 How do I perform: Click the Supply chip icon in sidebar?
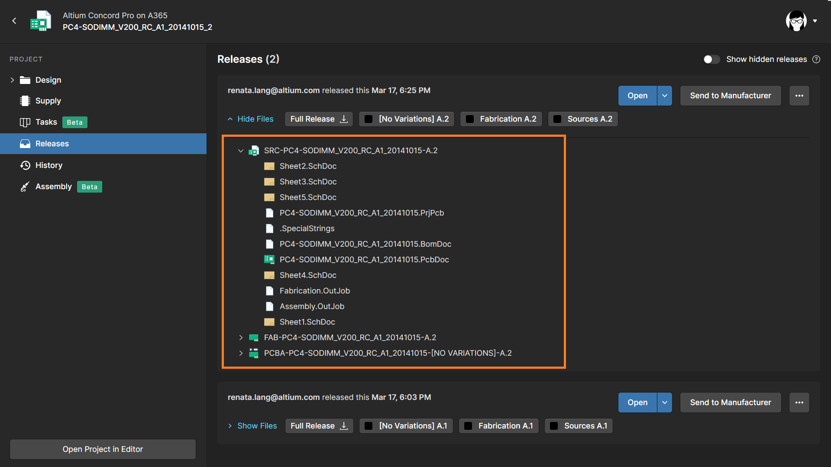[25, 100]
